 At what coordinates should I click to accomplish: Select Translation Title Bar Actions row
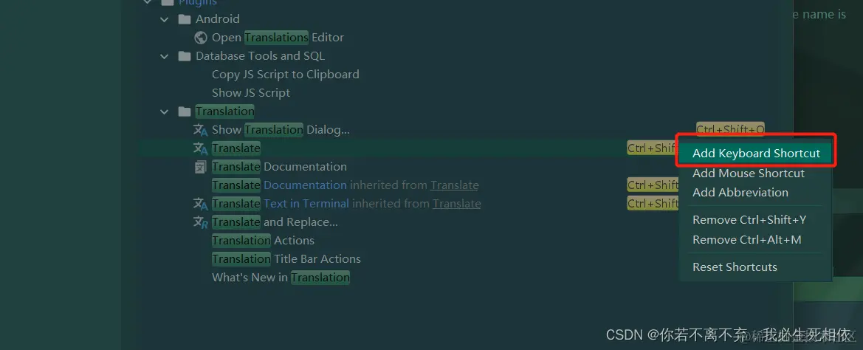pos(286,259)
